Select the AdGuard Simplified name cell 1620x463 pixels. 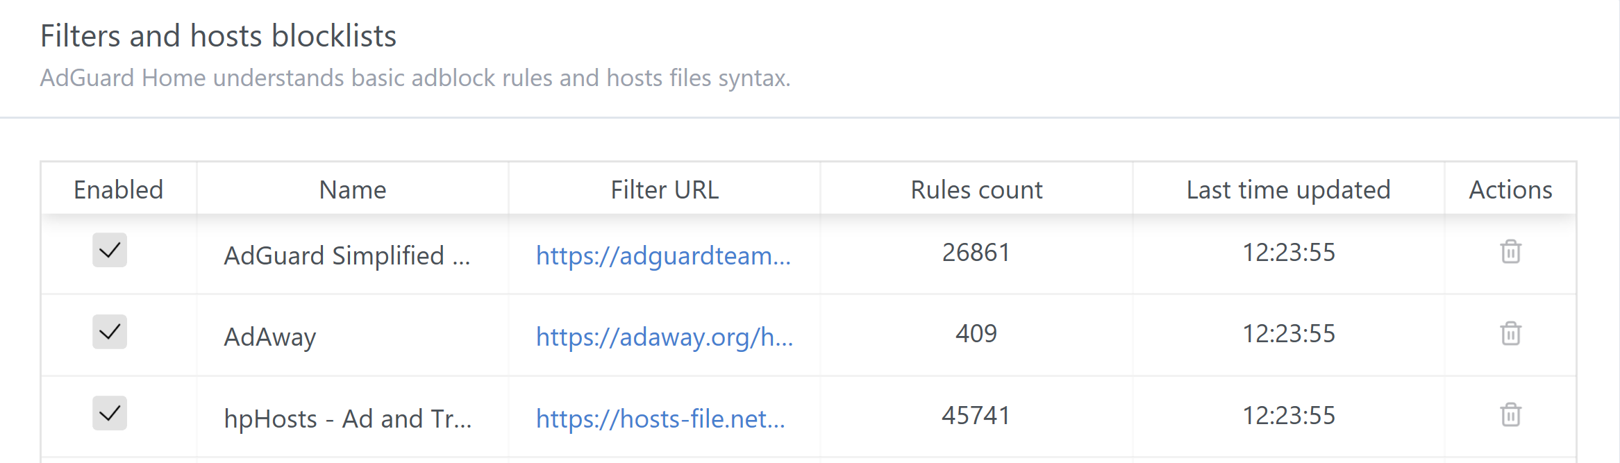346,255
